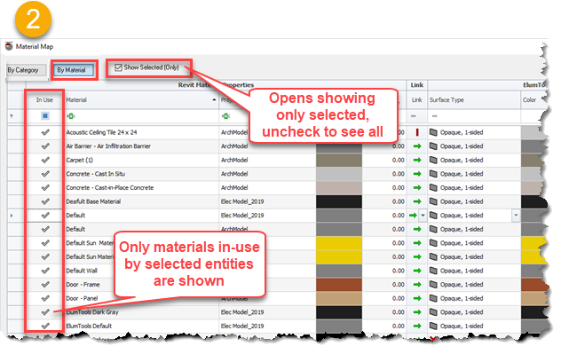
Task: Open the Link dropdown in selected Default row
Action: [423, 216]
